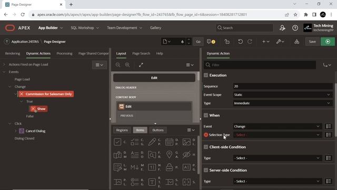This screenshot has width=337, height=190.
Task: Collapse the Execution property group
Action: point(206,75)
